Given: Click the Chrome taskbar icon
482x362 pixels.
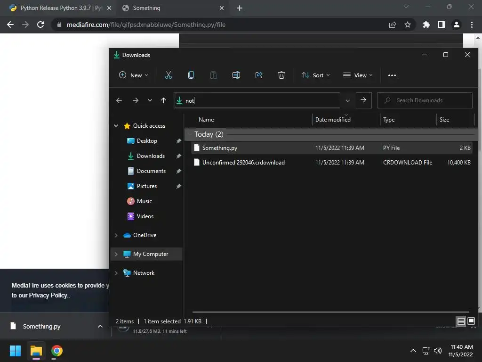Looking at the screenshot, I should pos(57,351).
